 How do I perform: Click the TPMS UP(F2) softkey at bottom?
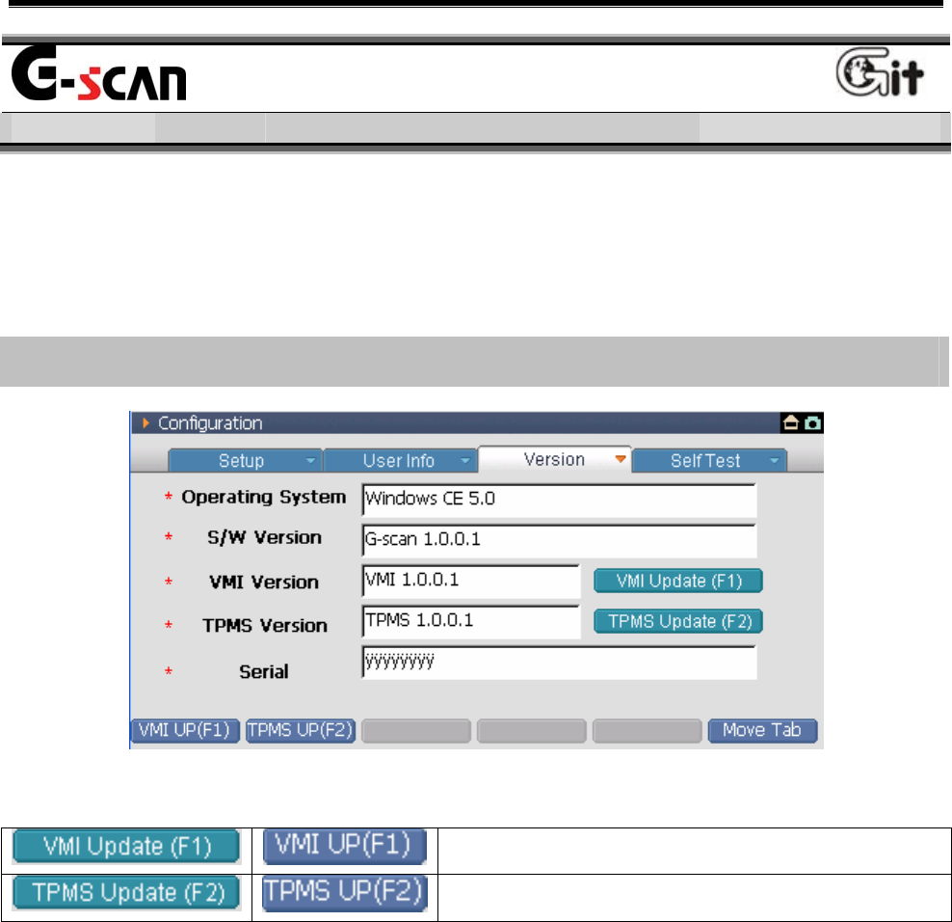(301, 730)
